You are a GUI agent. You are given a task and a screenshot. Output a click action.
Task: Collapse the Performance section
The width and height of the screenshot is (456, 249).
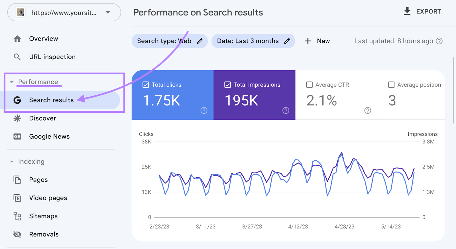tap(12, 82)
